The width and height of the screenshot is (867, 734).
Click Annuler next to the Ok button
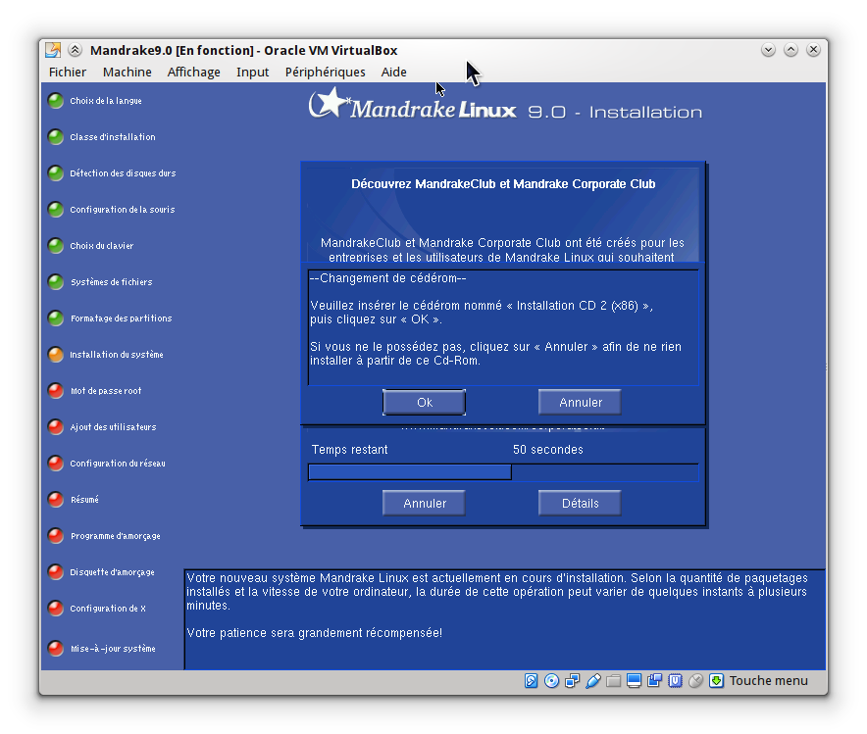(580, 402)
